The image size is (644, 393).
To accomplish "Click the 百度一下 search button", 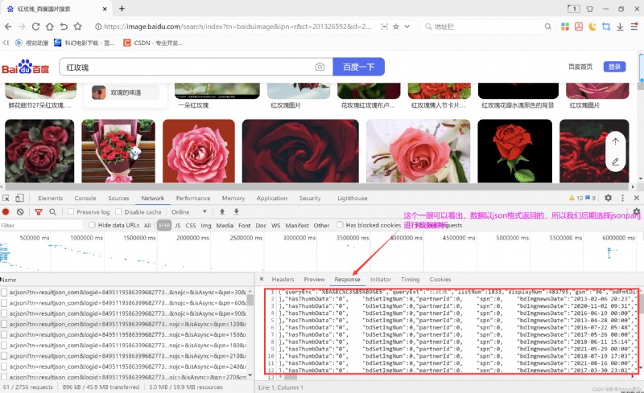I will 358,67.
